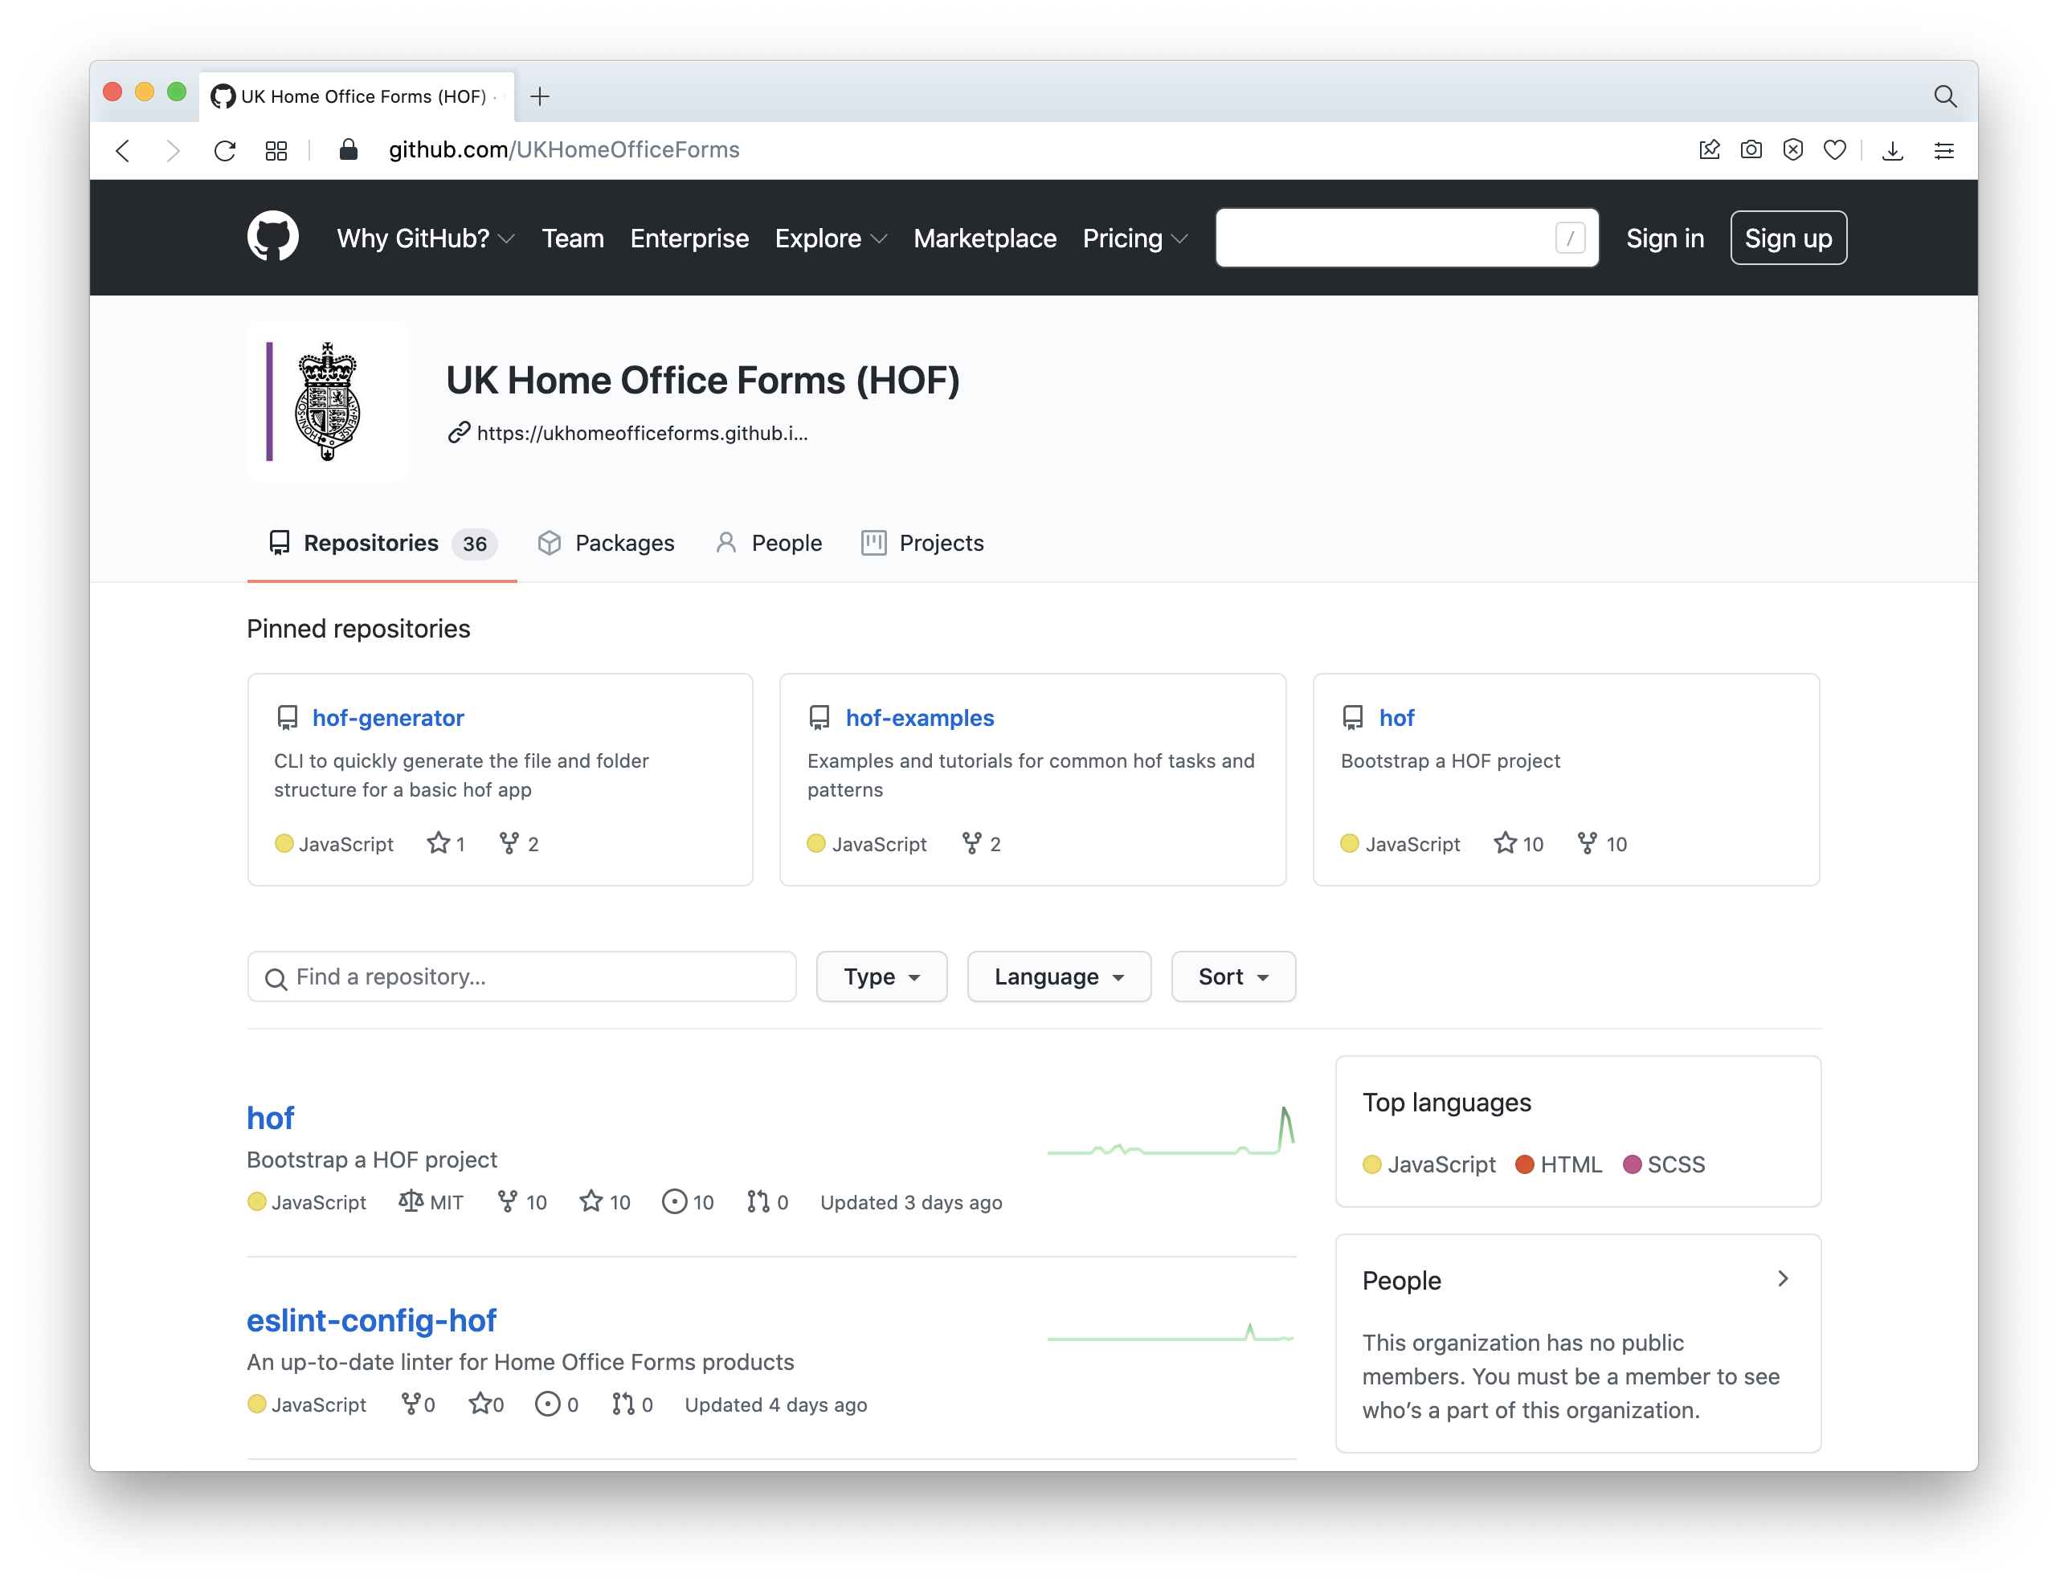Screen dimensions: 2068x1590
Task: Open the hof-generator repository link
Action: coord(387,718)
